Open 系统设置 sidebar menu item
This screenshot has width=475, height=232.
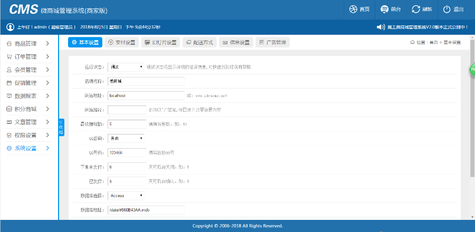click(29, 148)
